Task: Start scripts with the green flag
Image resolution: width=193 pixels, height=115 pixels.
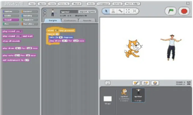Action: point(171,11)
